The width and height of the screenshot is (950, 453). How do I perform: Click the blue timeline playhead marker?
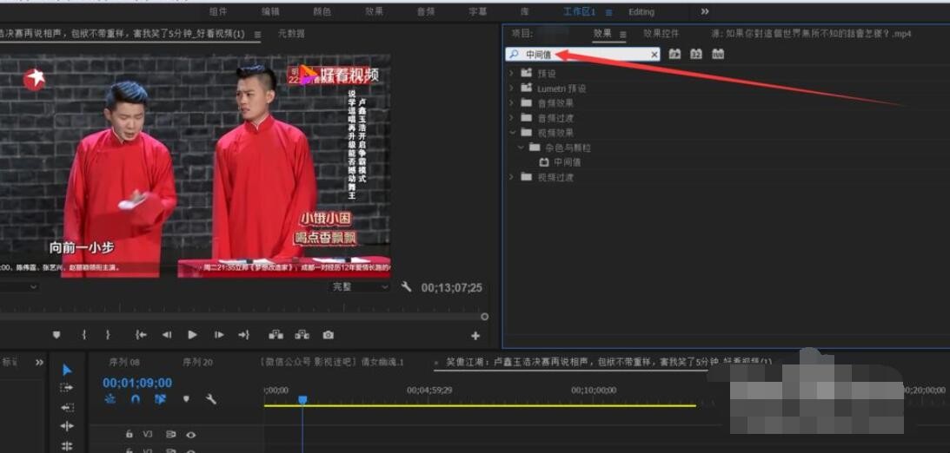tap(302, 400)
